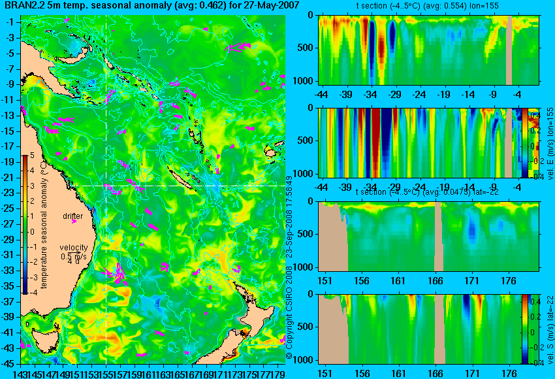Click the magenta drifter marker below the drifter label

point(74,222)
